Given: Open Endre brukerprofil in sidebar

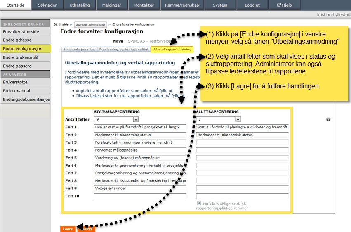Looking at the screenshot, I should 25,57.
